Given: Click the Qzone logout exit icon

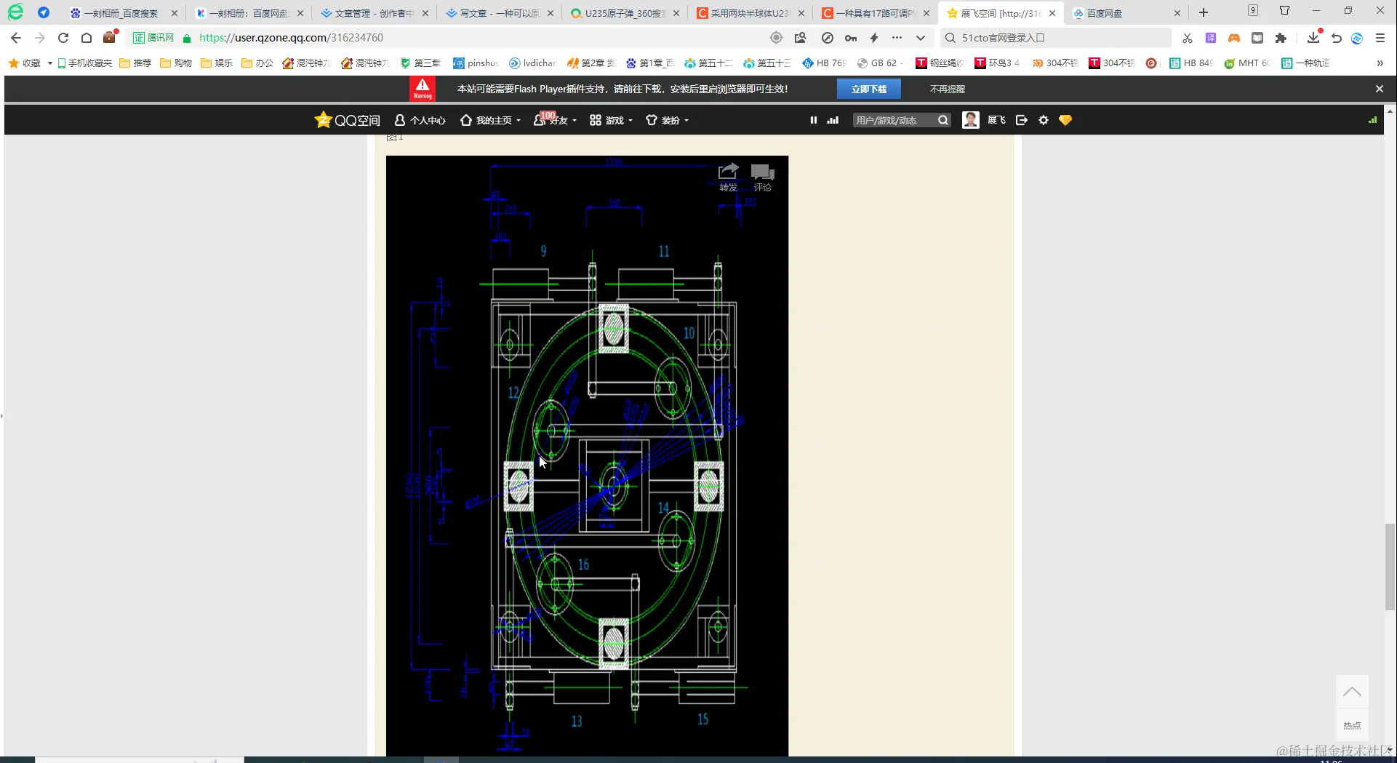Looking at the screenshot, I should pyautogui.click(x=1022, y=120).
